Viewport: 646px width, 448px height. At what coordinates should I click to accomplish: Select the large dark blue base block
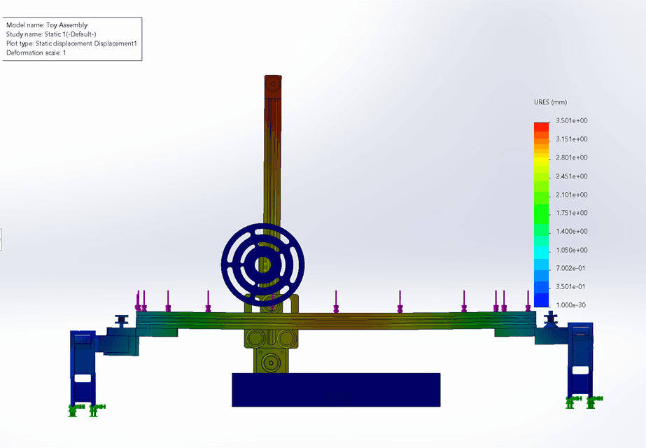pos(336,390)
